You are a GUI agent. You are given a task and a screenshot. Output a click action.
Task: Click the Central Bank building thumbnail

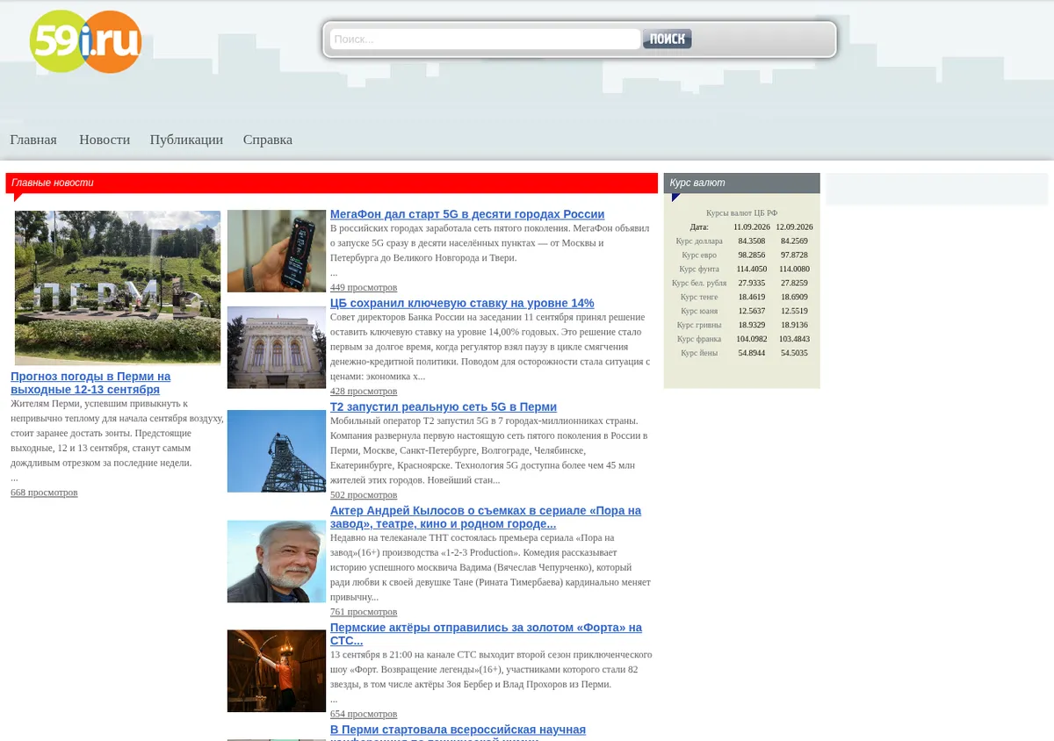277,348
